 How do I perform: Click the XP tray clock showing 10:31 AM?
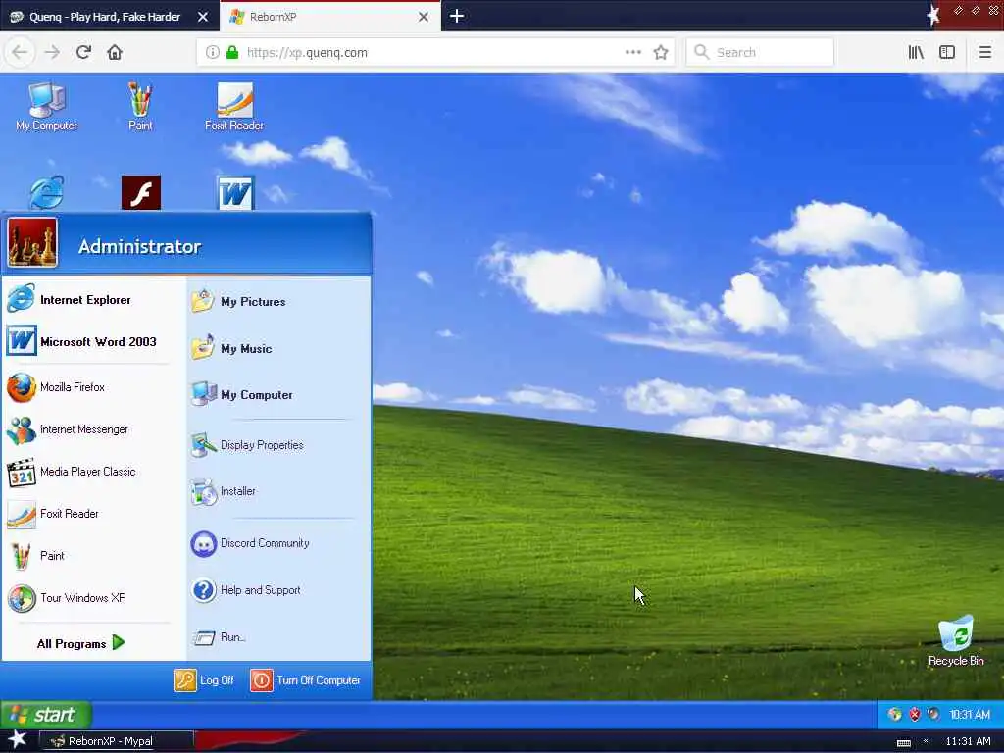(x=970, y=715)
